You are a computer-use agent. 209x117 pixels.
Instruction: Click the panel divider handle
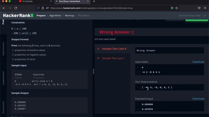pos(93,71)
